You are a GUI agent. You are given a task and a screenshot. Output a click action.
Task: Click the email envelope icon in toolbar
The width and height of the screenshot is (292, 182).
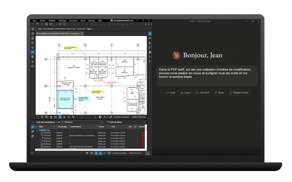(51, 24)
